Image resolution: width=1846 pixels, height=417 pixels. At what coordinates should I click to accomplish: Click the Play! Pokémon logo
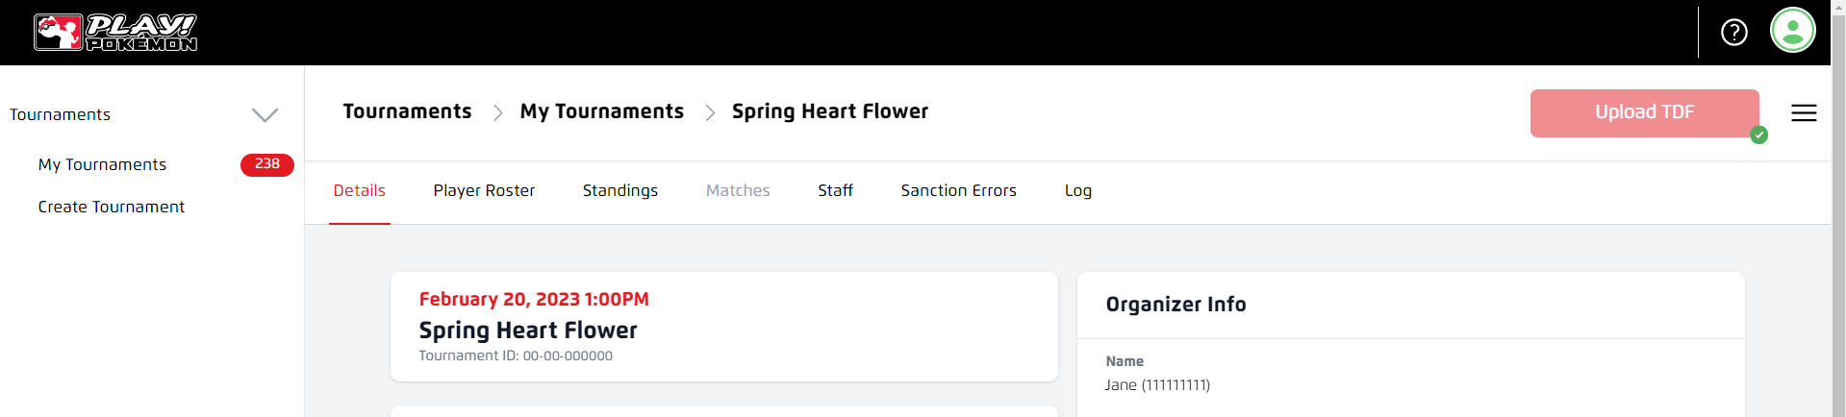click(115, 32)
